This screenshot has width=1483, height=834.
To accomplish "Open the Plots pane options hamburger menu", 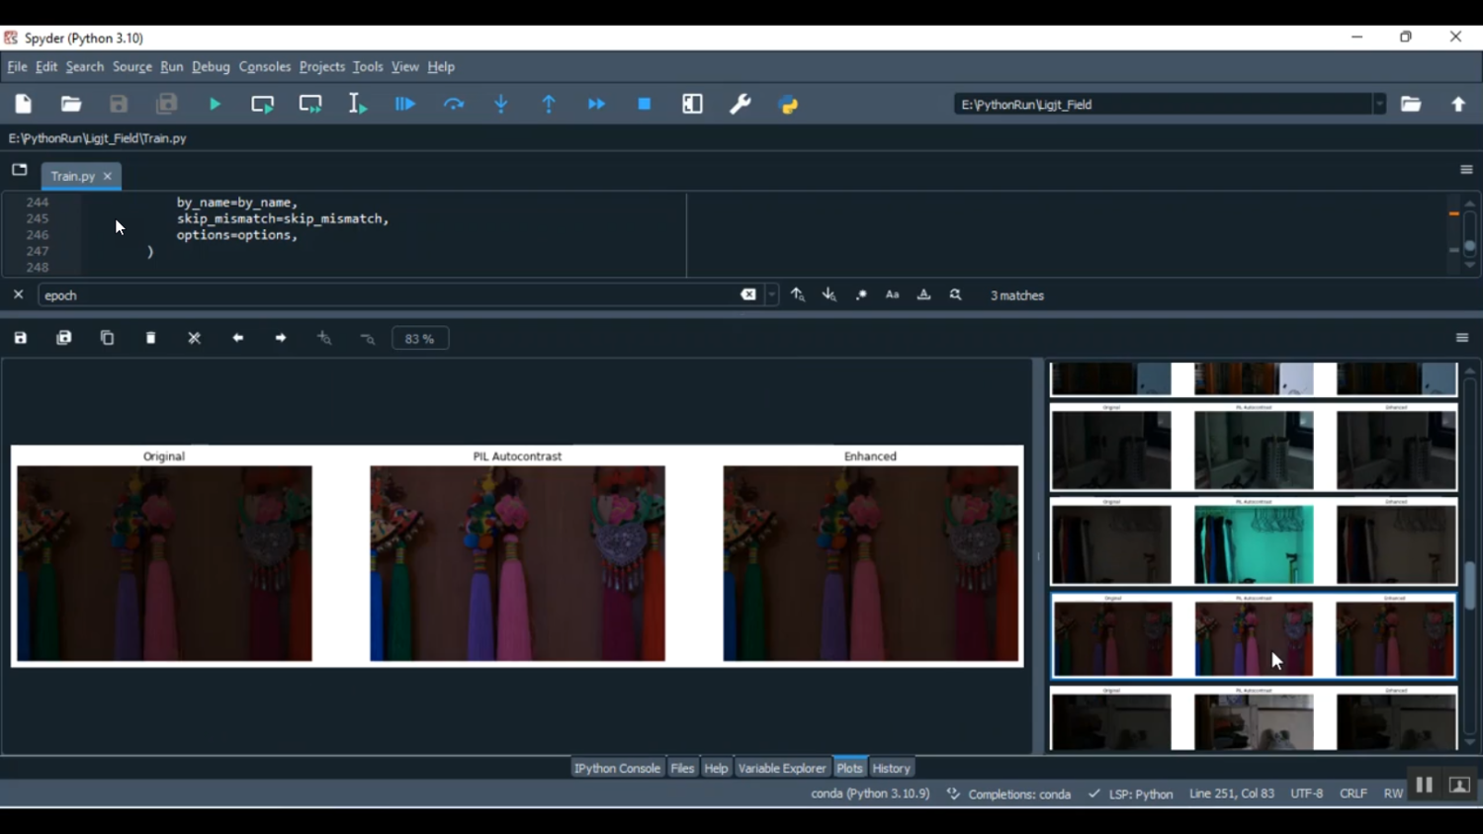I will pos(1462,338).
